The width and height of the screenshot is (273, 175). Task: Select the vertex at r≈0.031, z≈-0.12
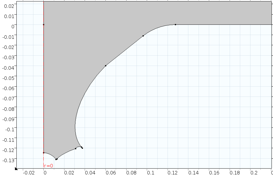tap(75, 148)
